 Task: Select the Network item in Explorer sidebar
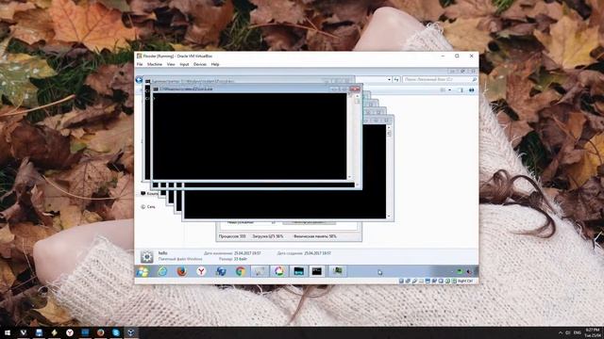click(148, 207)
